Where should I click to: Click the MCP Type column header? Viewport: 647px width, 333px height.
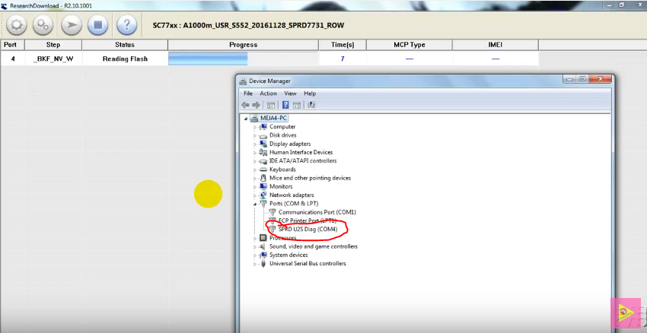click(410, 45)
